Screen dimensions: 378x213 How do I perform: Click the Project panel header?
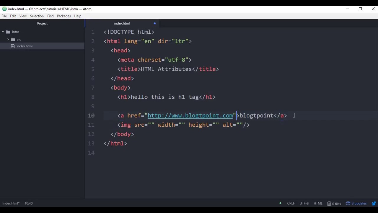click(42, 23)
